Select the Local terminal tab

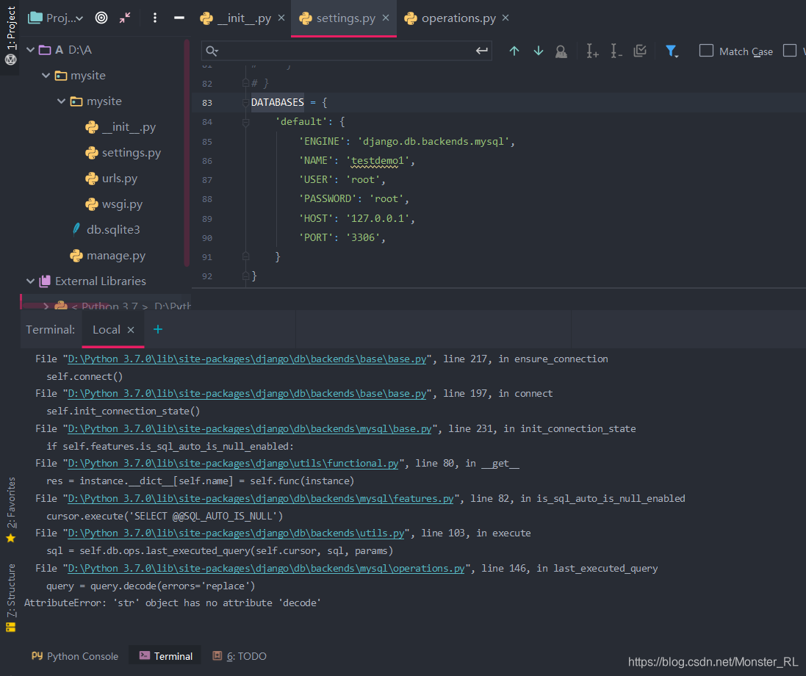pyautogui.click(x=105, y=329)
